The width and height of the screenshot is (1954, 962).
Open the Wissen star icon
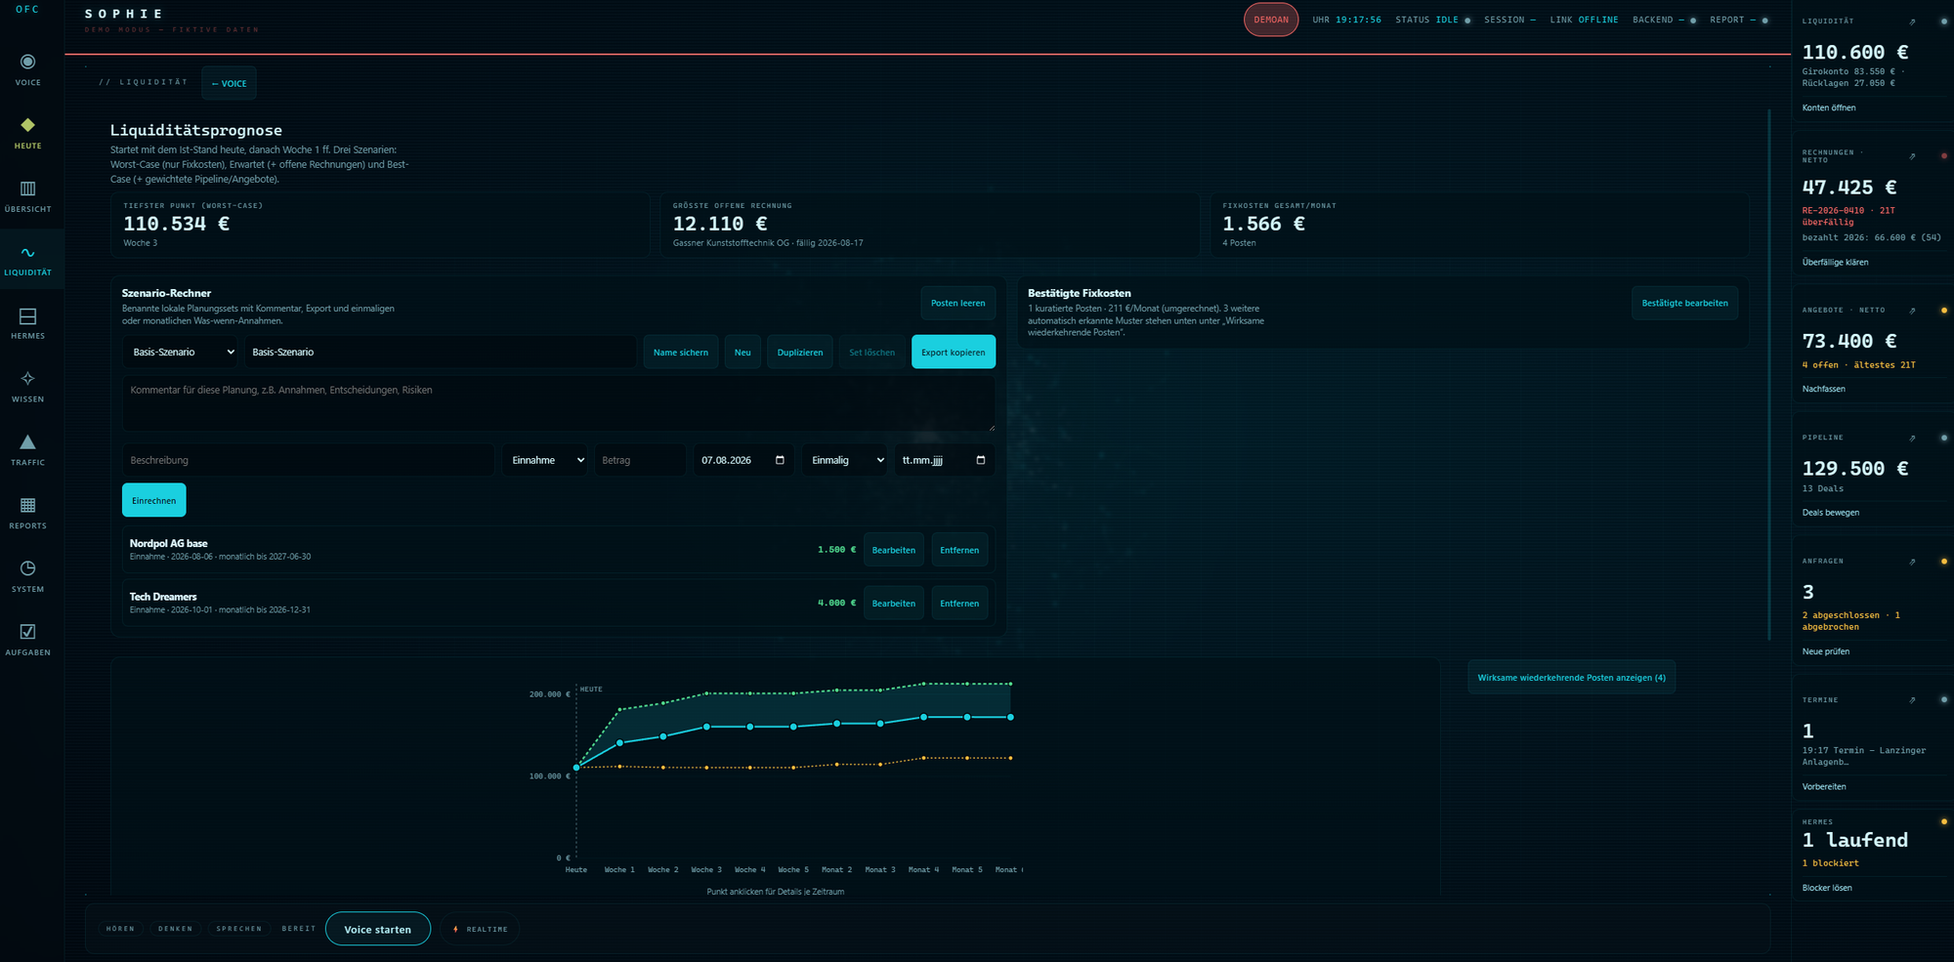tap(28, 379)
